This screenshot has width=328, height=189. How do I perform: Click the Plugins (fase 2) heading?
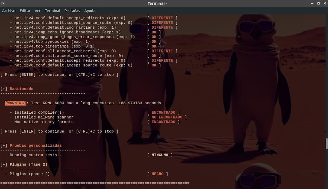(28, 164)
